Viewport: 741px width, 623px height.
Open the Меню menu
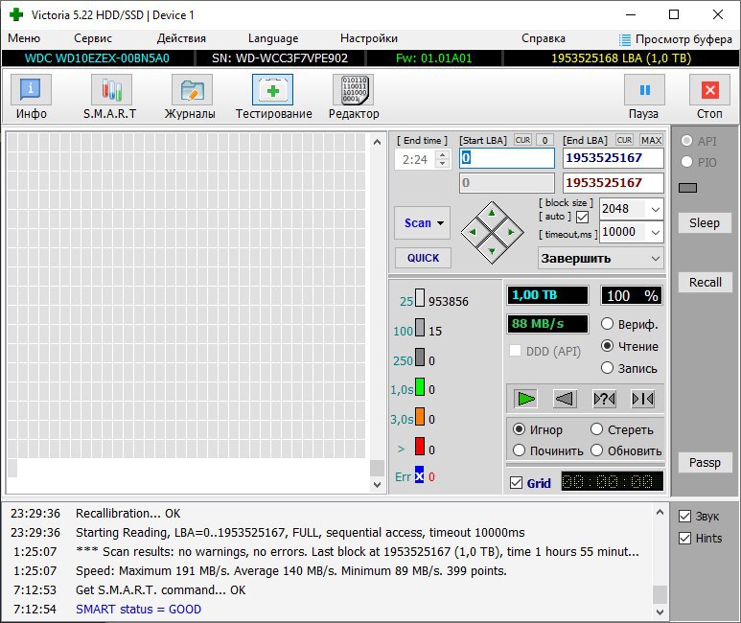pos(24,38)
